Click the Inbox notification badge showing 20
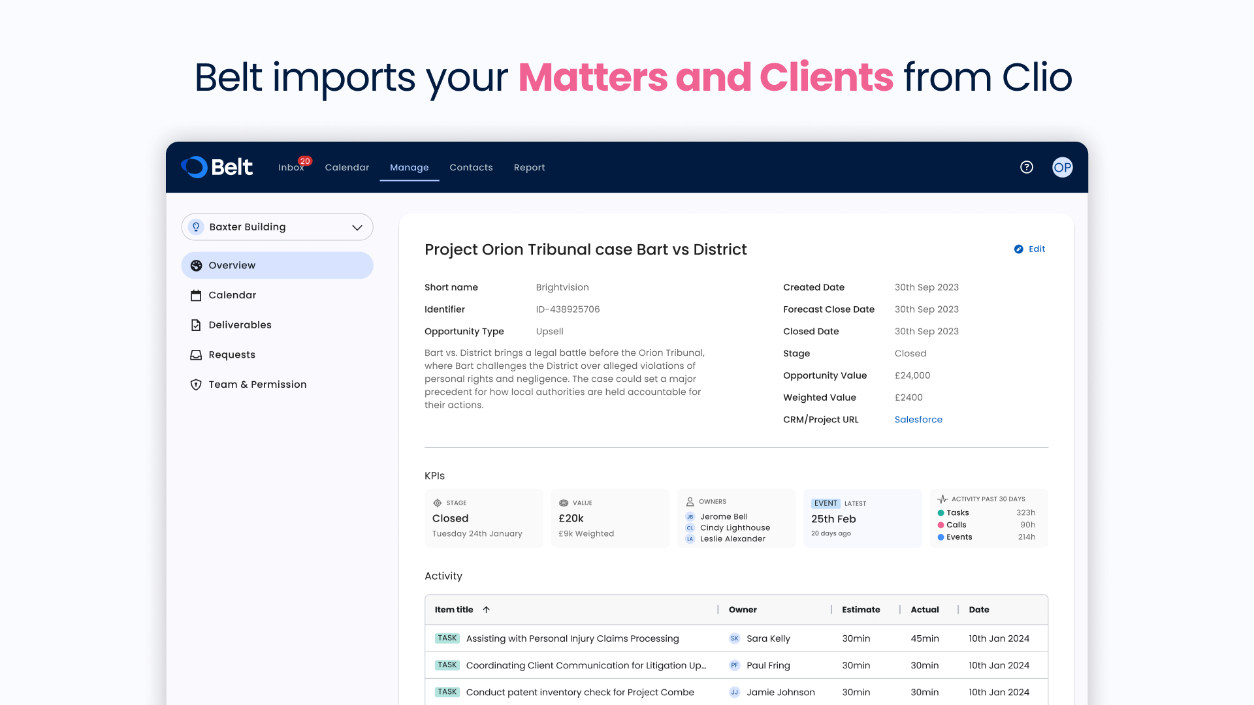This screenshot has height=705, width=1254. pyautogui.click(x=305, y=161)
